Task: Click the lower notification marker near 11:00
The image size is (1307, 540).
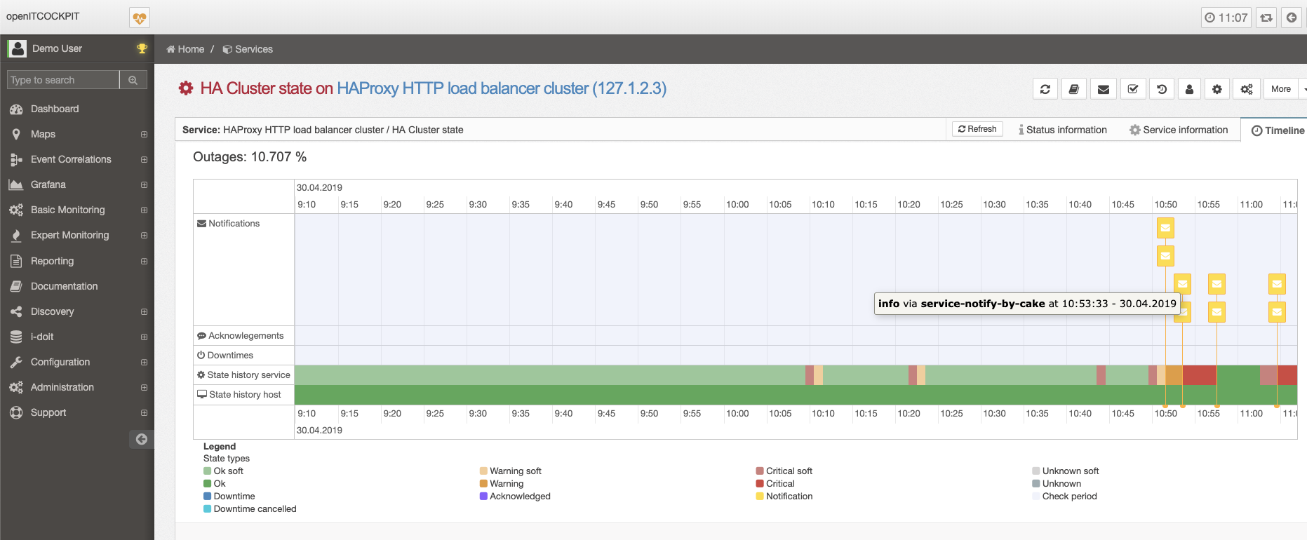Action: pyautogui.click(x=1277, y=311)
